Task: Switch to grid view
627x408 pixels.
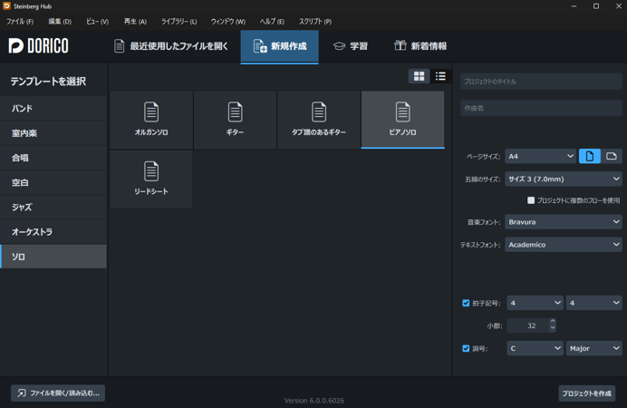Action: click(420, 76)
